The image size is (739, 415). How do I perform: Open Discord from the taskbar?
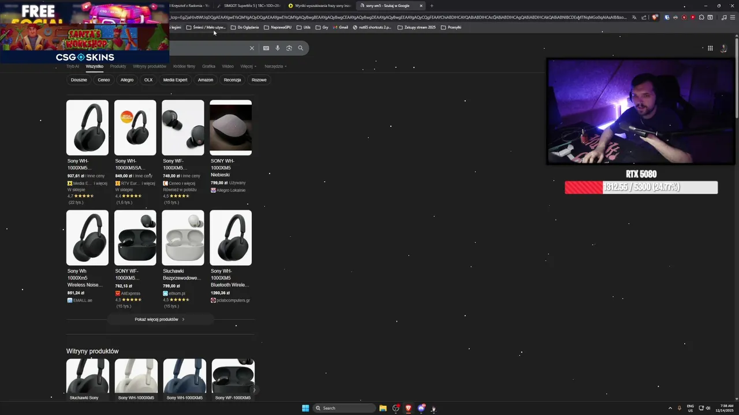pos(421,408)
